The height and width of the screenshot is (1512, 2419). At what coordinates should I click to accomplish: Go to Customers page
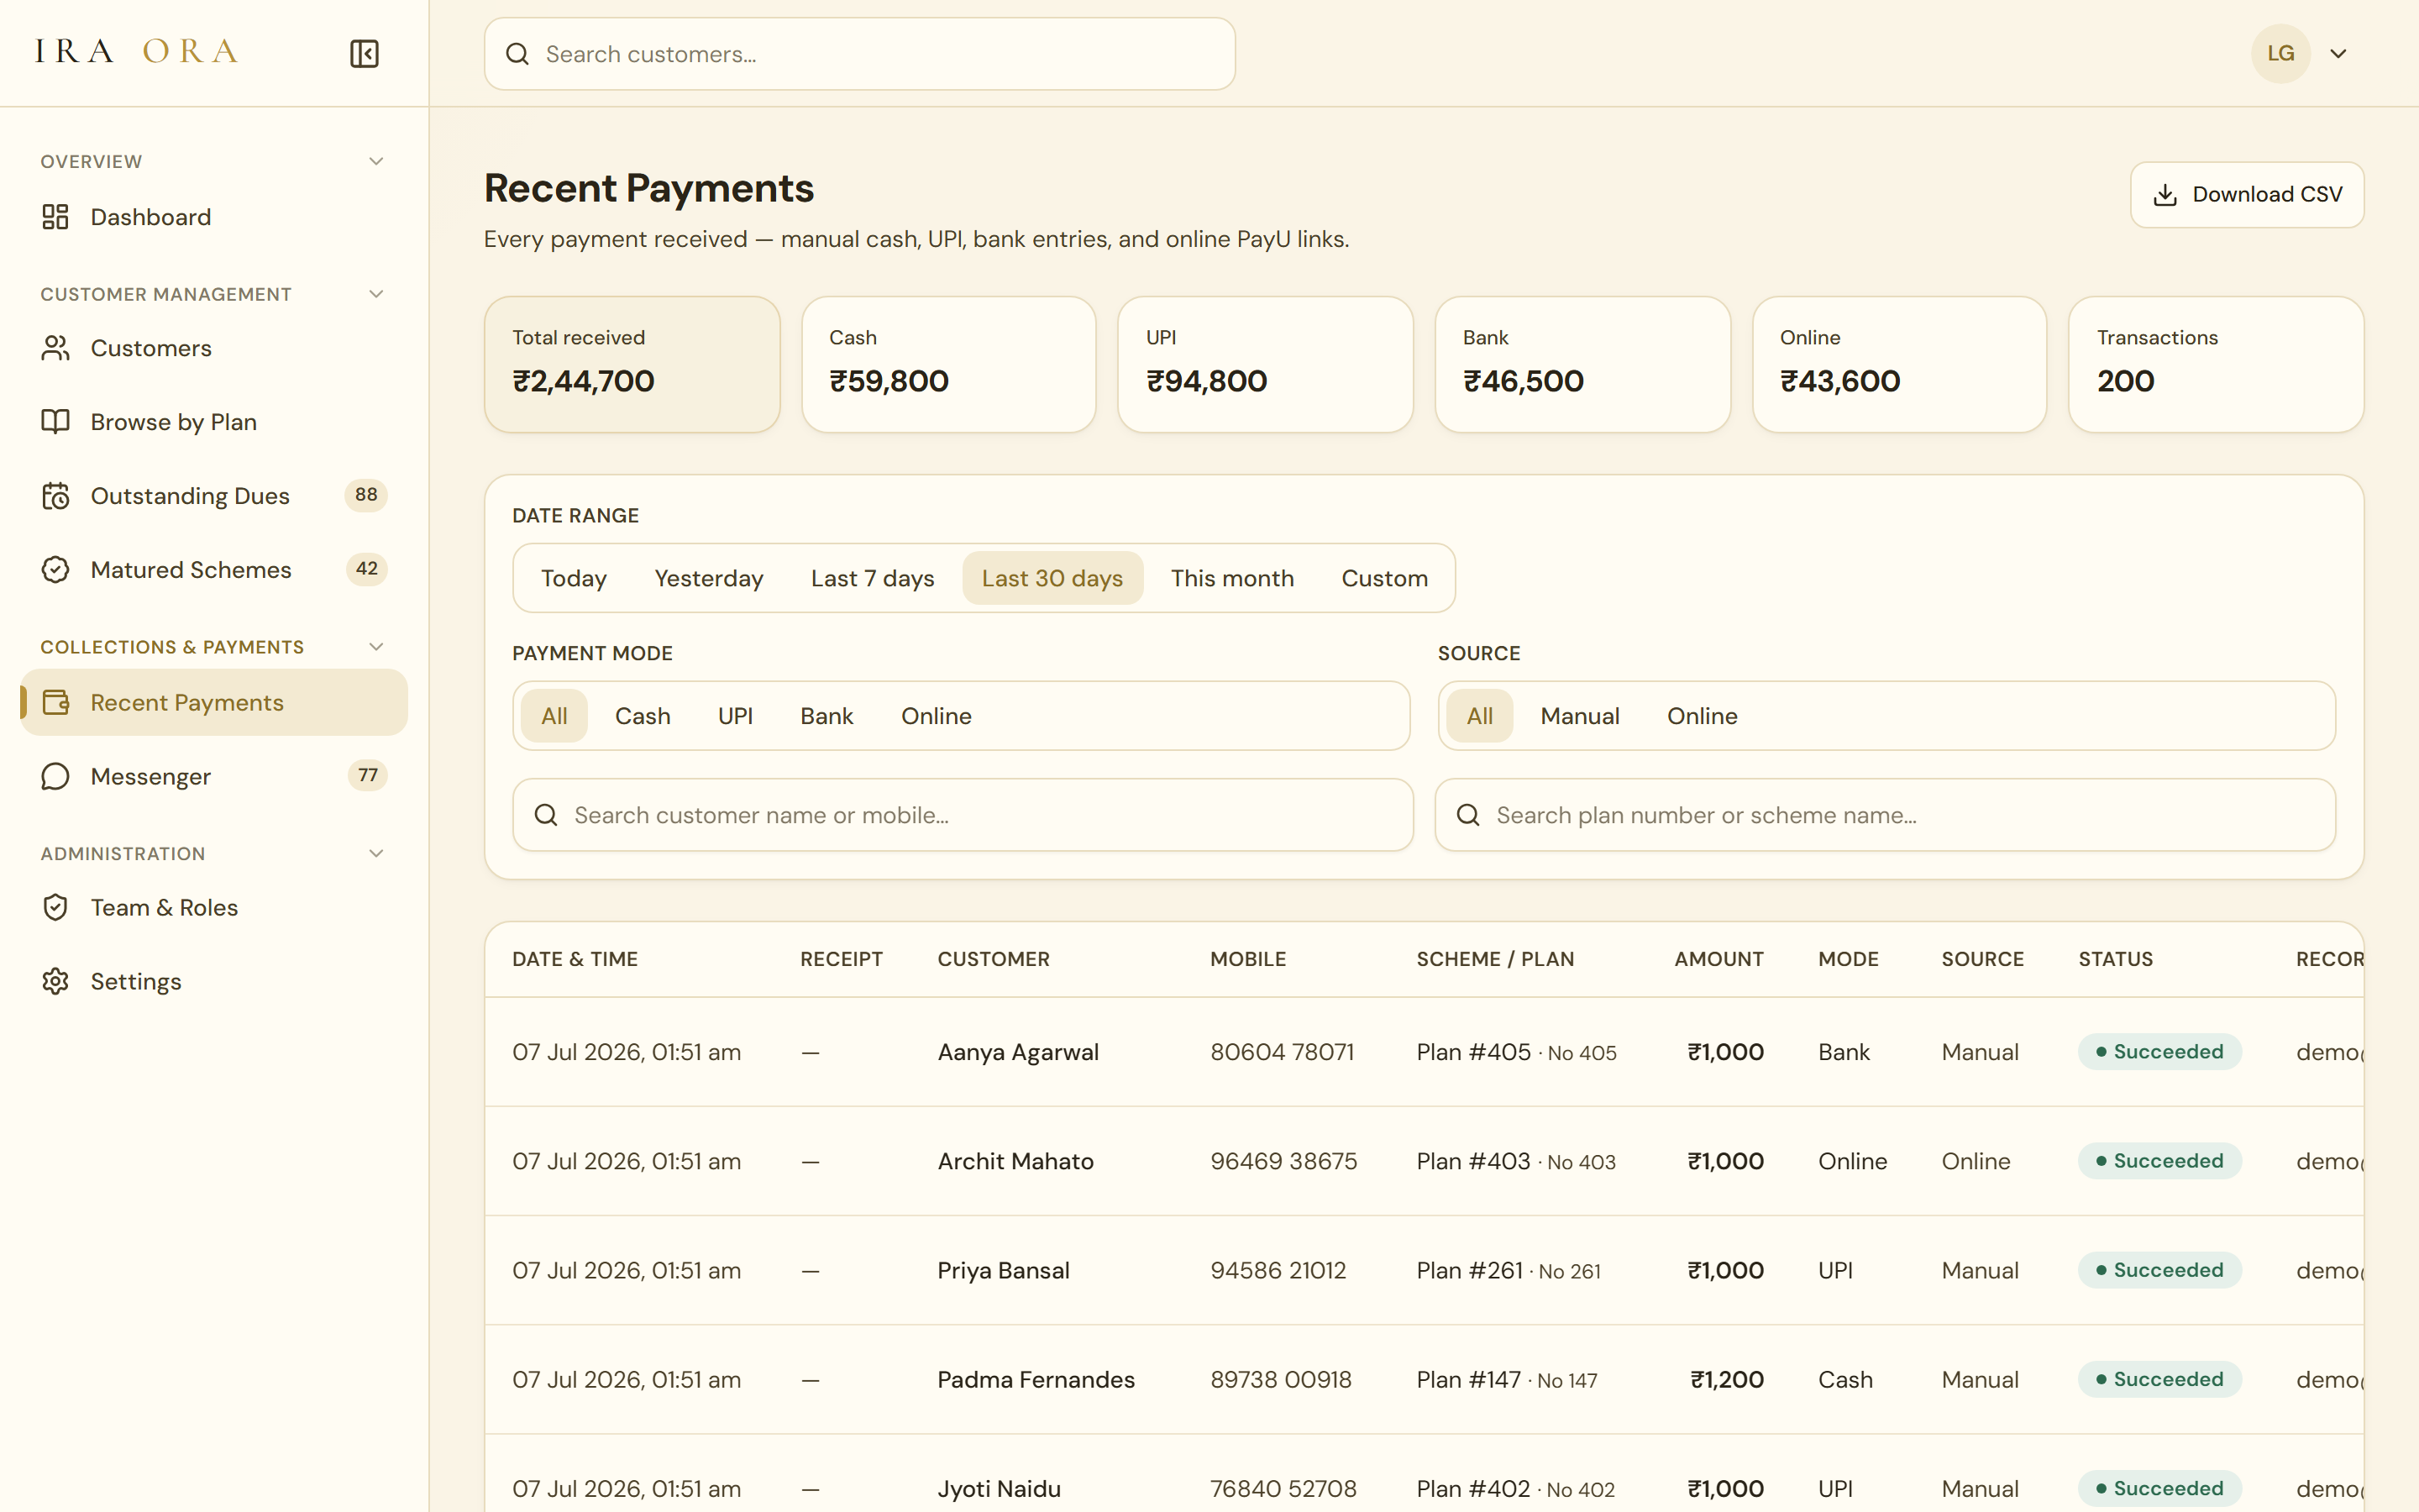(x=214, y=348)
